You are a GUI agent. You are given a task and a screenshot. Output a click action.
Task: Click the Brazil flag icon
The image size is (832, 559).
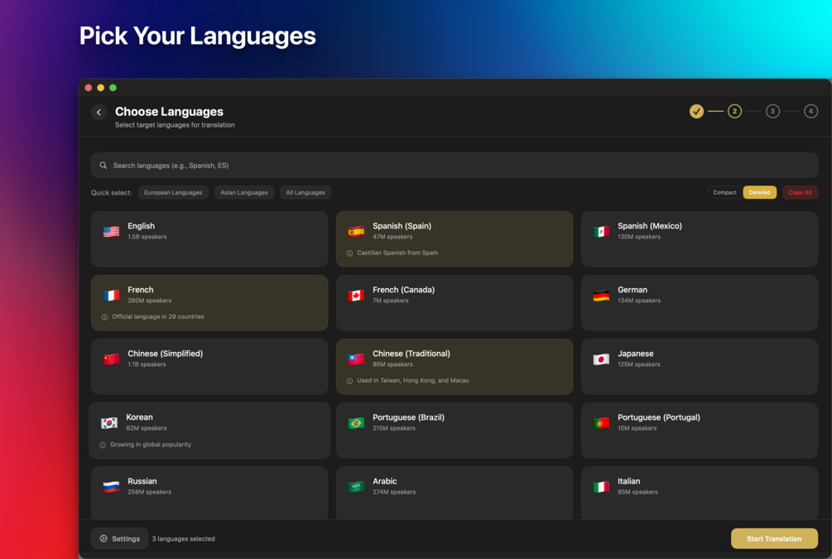pyautogui.click(x=356, y=423)
